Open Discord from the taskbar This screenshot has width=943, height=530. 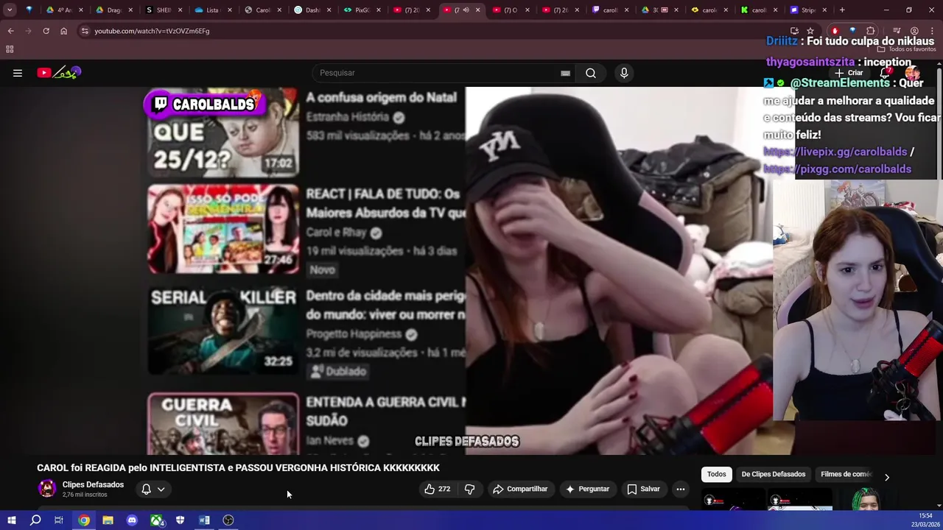point(132,520)
